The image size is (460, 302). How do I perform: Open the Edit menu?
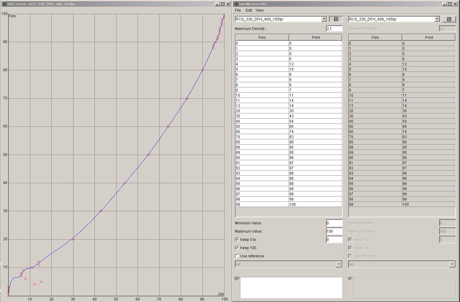(249, 10)
